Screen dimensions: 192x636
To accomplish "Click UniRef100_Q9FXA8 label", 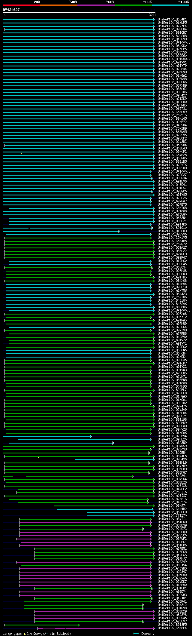I will [172, 314].
